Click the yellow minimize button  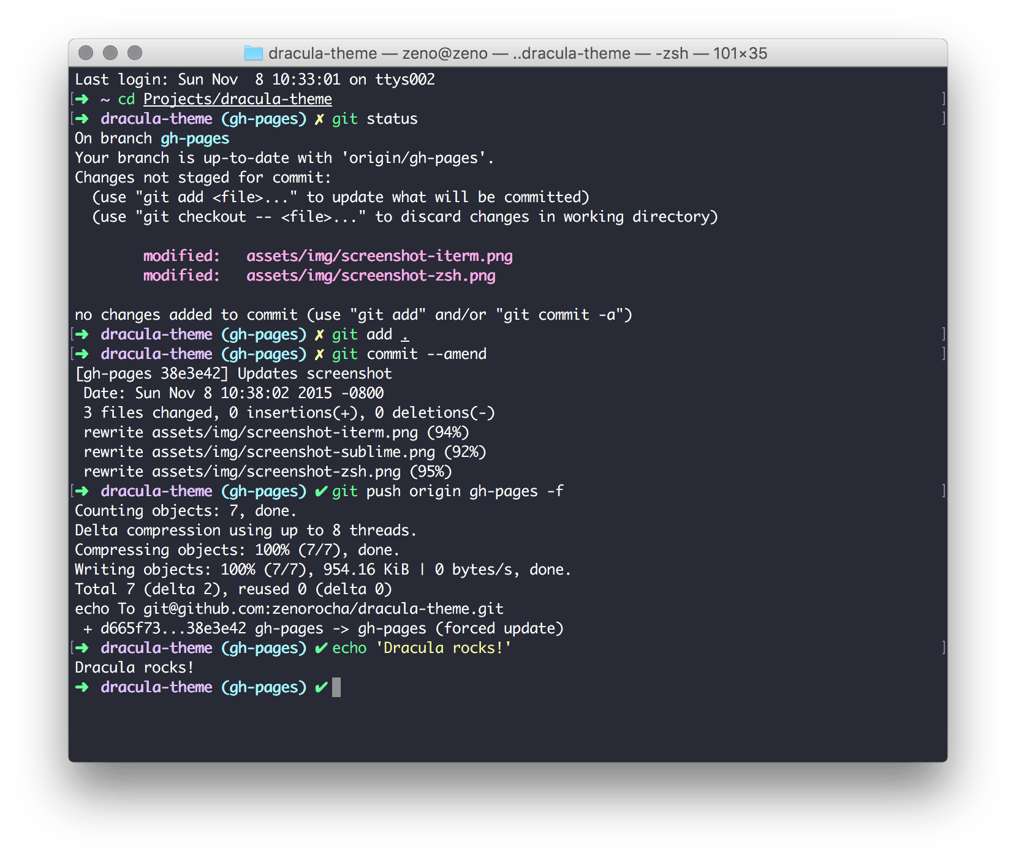110,53
